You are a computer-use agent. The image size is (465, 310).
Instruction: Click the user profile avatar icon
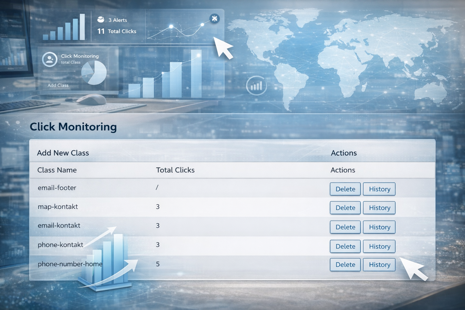(50, 59)
